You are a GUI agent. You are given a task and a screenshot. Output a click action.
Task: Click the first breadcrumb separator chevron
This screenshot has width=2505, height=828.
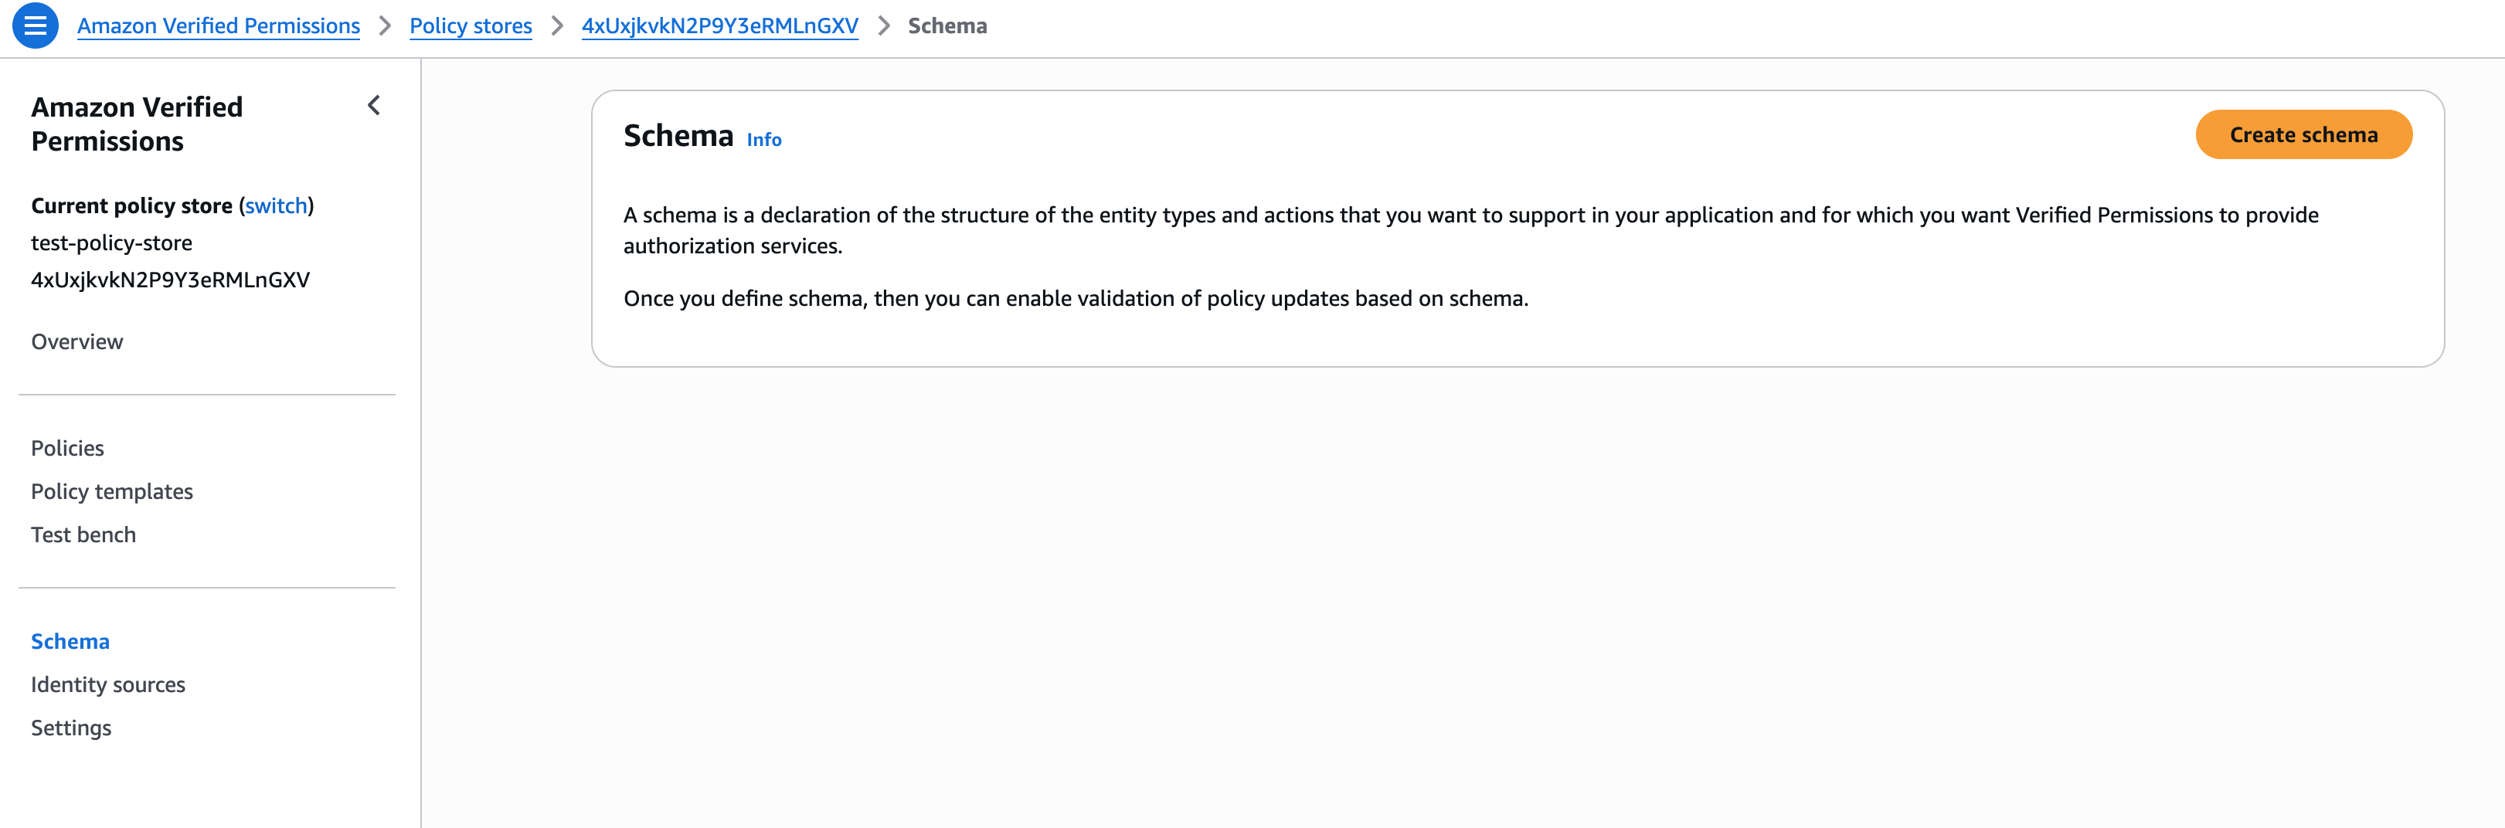385,26
